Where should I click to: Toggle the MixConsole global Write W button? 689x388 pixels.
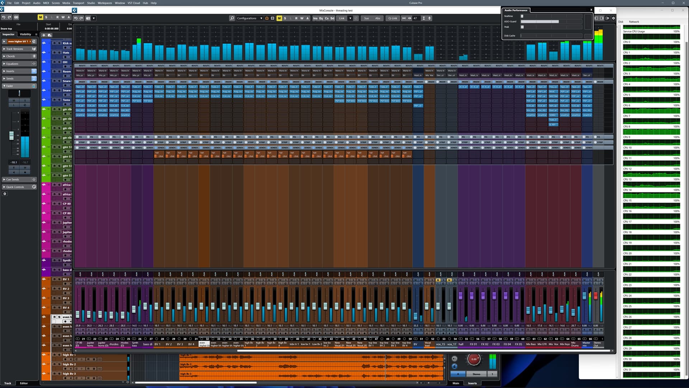point(302,18)
